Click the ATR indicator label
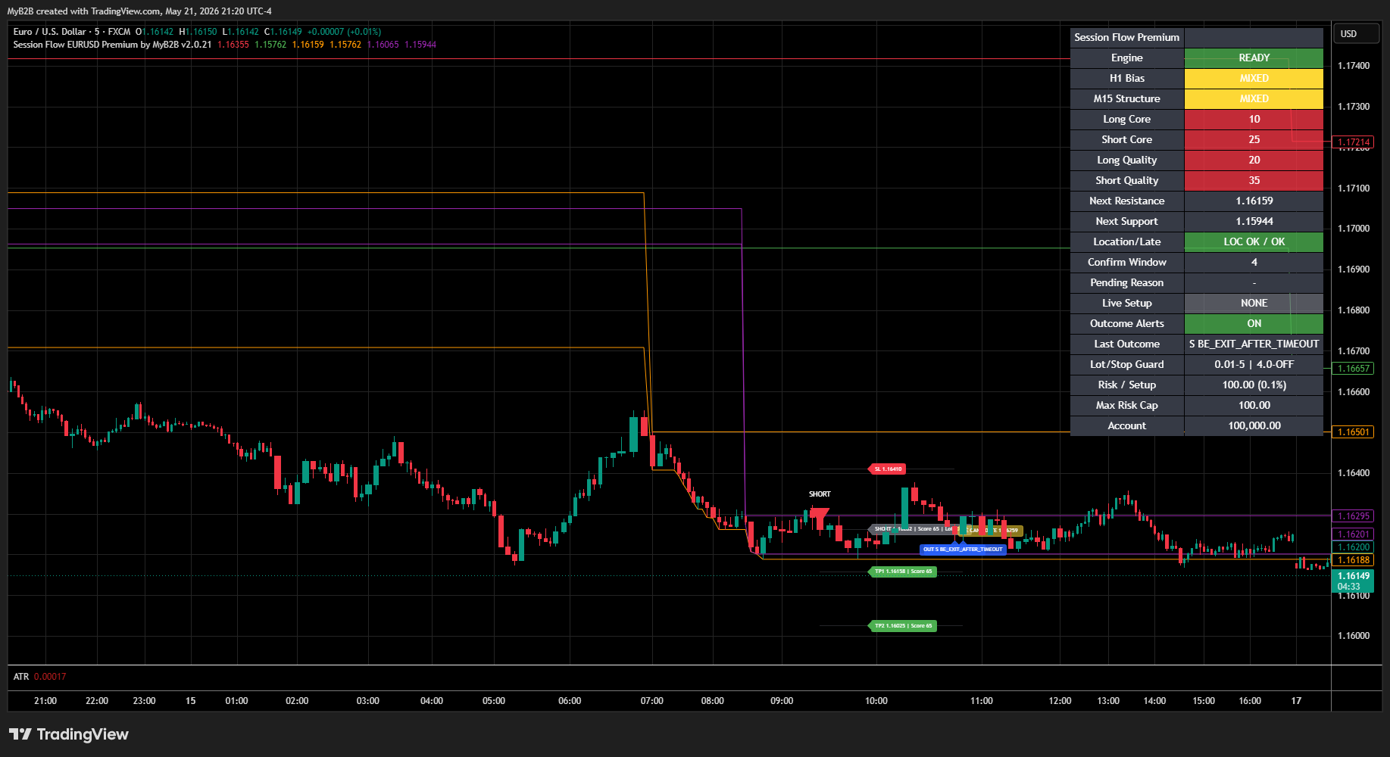The height and width of the screenshot is (757, 1390). pyautogui.click(x=21, y=677)
